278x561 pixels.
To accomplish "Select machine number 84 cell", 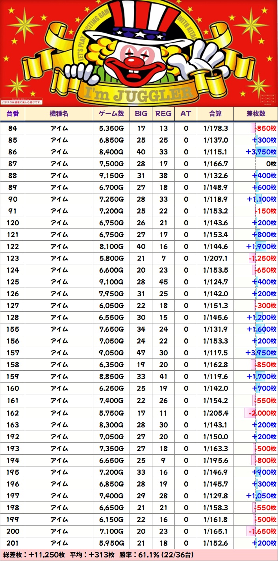I will coord(13,128).
